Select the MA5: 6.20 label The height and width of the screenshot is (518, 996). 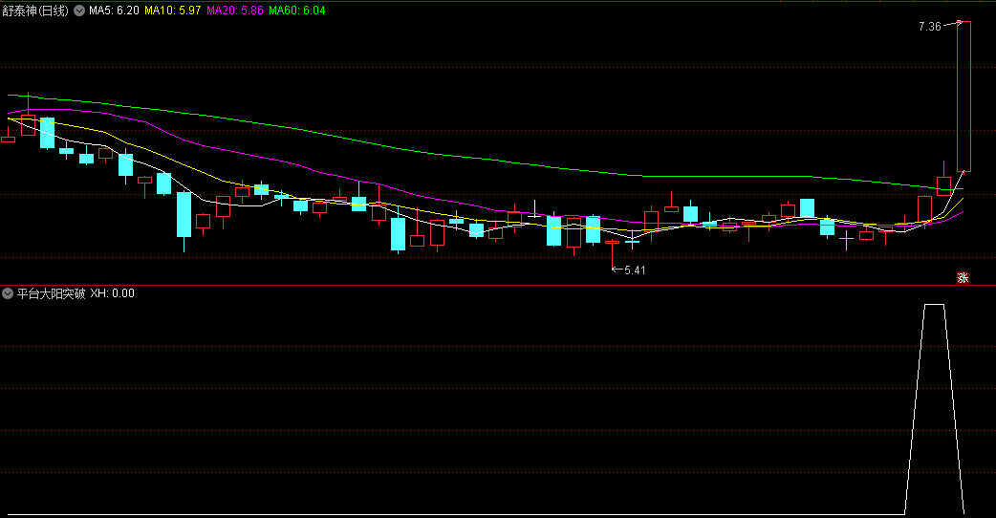coord(114,11)
